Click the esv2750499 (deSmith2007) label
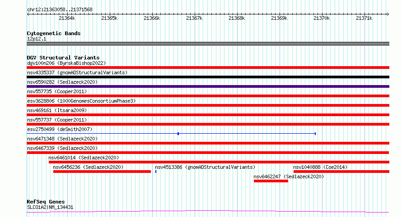Viewport: 402px width, 217px height. (60, 129)
